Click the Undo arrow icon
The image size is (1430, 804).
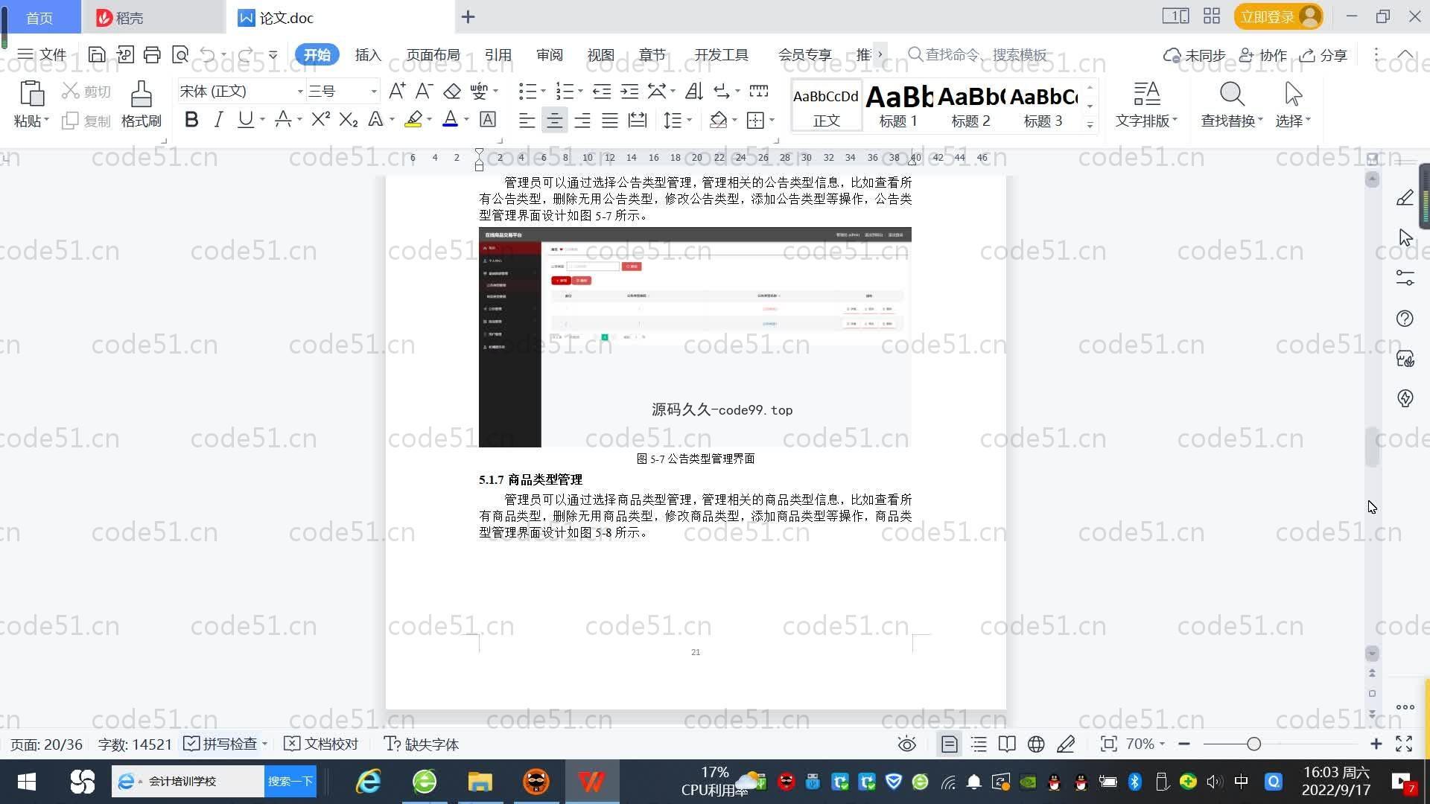pyautogui.click(x=208, y=54)
